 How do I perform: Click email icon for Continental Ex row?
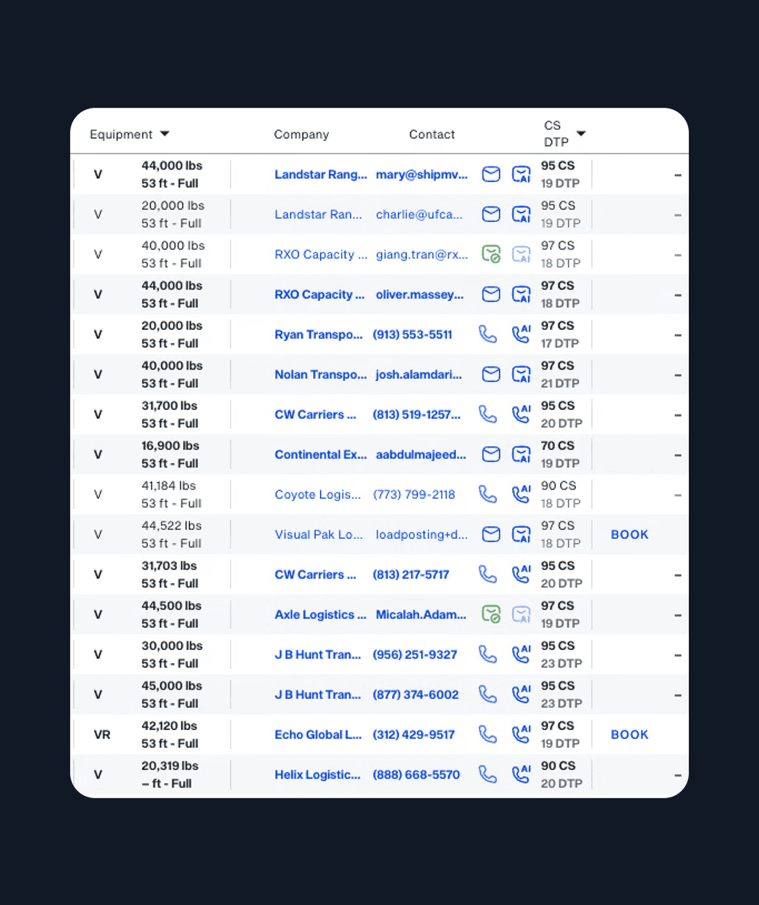[x=491, y=454]
